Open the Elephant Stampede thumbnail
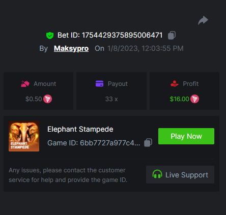This screenshot has height=215, width=226. click(24, 136)
